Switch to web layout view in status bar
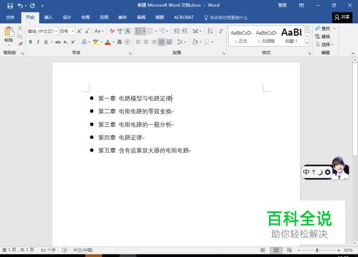The width and height of the screenshot is (358, 257). tap(289, 250)
